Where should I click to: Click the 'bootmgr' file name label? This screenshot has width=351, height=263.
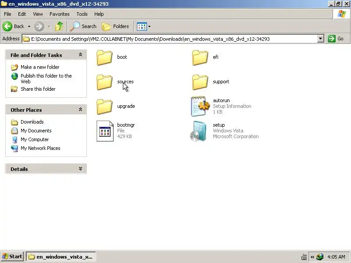(x=126, y=125)
